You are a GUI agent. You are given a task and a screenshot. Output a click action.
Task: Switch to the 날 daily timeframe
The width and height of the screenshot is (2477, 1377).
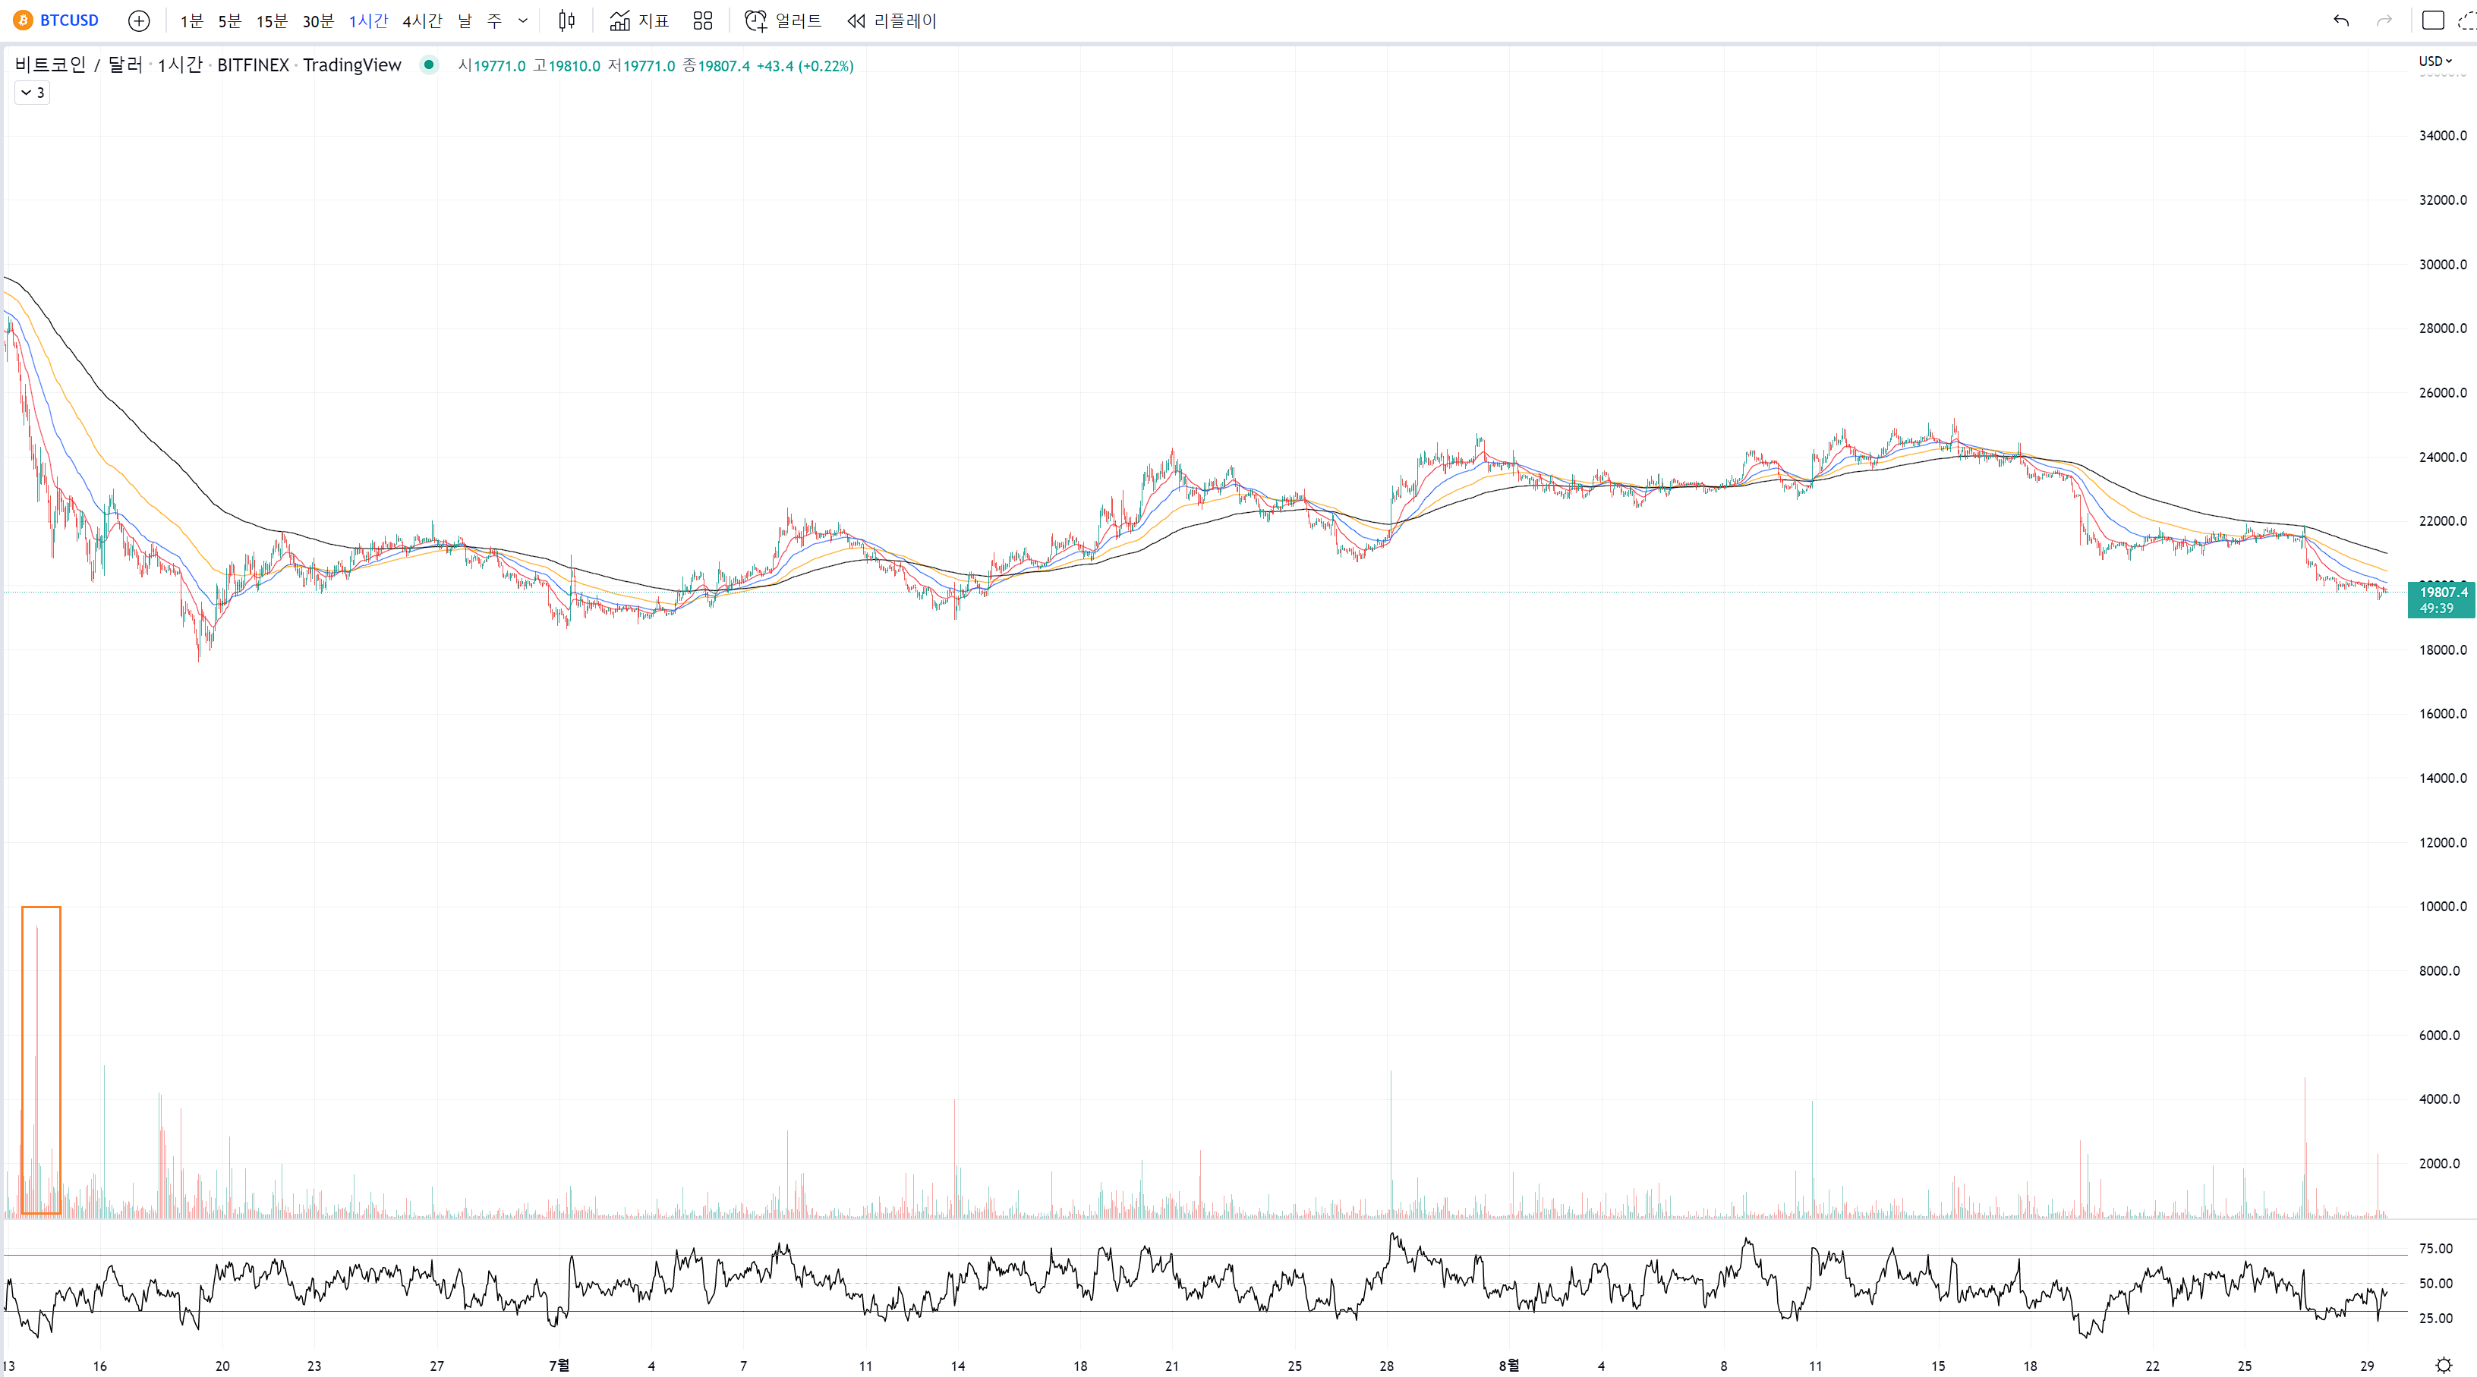pos(465,20)
